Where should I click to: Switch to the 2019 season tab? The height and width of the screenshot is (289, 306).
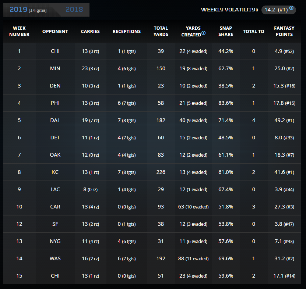(28, 10)
